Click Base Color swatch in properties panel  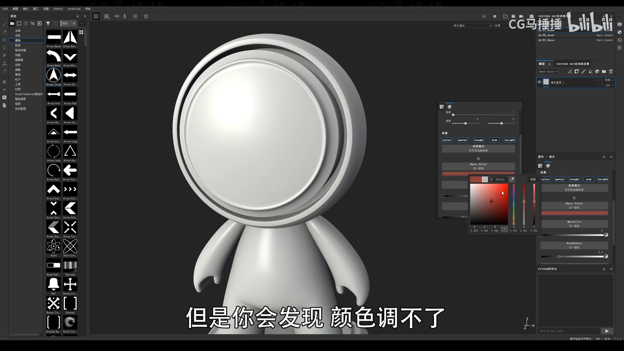[575, 213]
